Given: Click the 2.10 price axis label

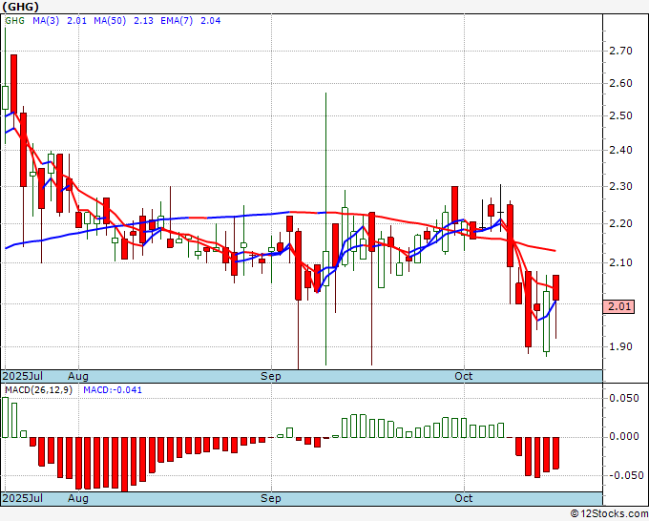Looking at the screenshot, I should [621, 262].
